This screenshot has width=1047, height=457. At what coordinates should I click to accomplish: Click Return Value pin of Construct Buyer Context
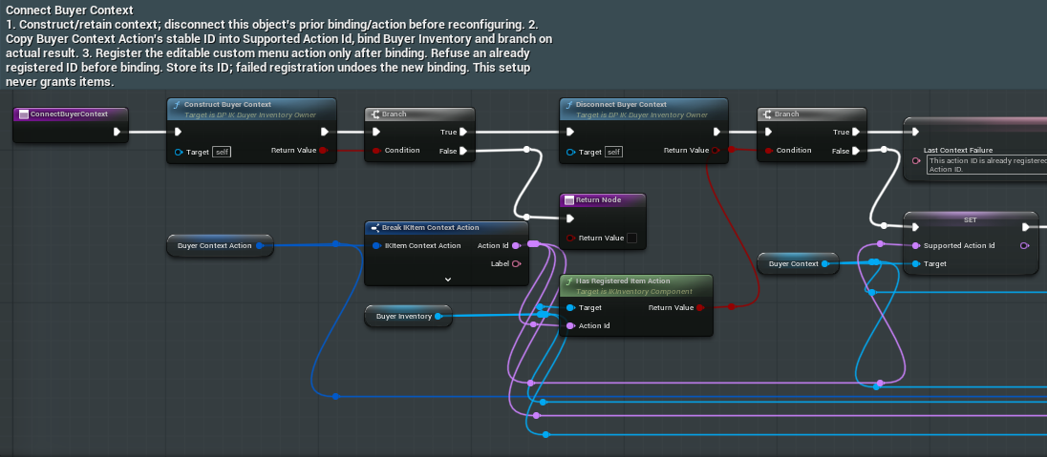323,151
